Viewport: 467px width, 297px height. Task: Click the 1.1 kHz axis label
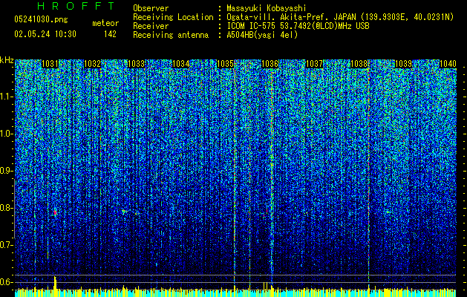pos(7,97)
